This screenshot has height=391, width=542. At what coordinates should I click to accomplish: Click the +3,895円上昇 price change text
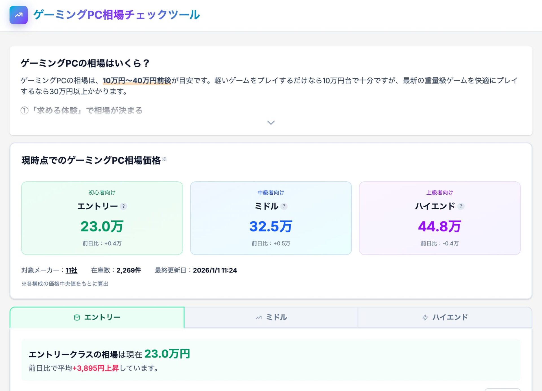pyautogui.click(x=96, y=368)
